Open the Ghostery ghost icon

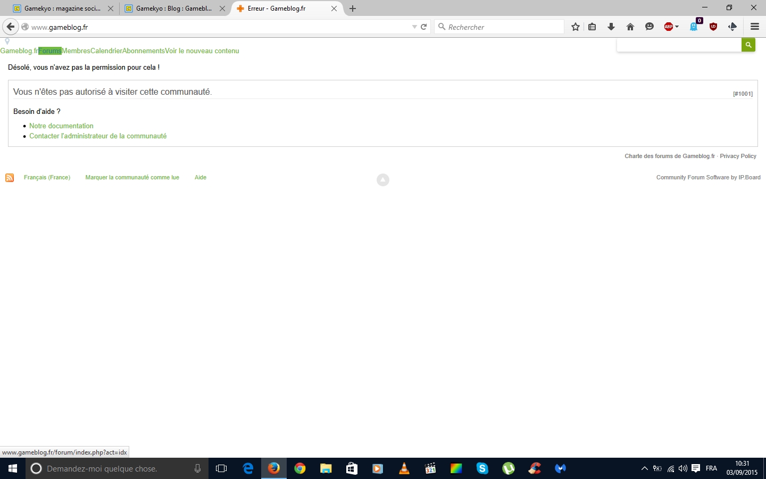[694, 27]
